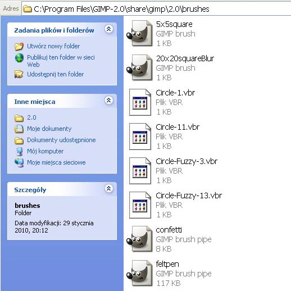
Task: Select the Circle-Fuzzy-13.vbr file icon
Action: [x=140, y=205]
